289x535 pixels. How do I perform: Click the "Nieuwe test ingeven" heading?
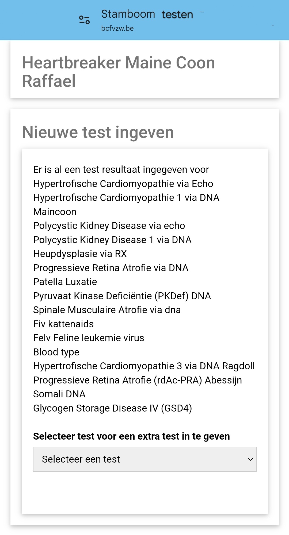[98, 132]
